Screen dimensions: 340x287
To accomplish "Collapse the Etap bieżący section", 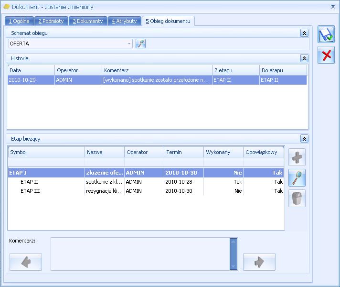I will tap(304, 139).
